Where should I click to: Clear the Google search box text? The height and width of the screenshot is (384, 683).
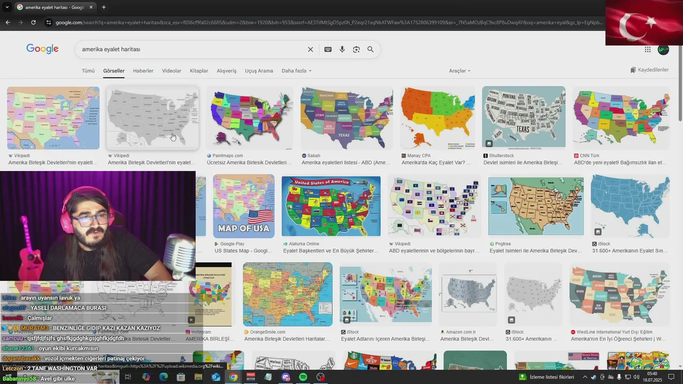pos(311,49)
